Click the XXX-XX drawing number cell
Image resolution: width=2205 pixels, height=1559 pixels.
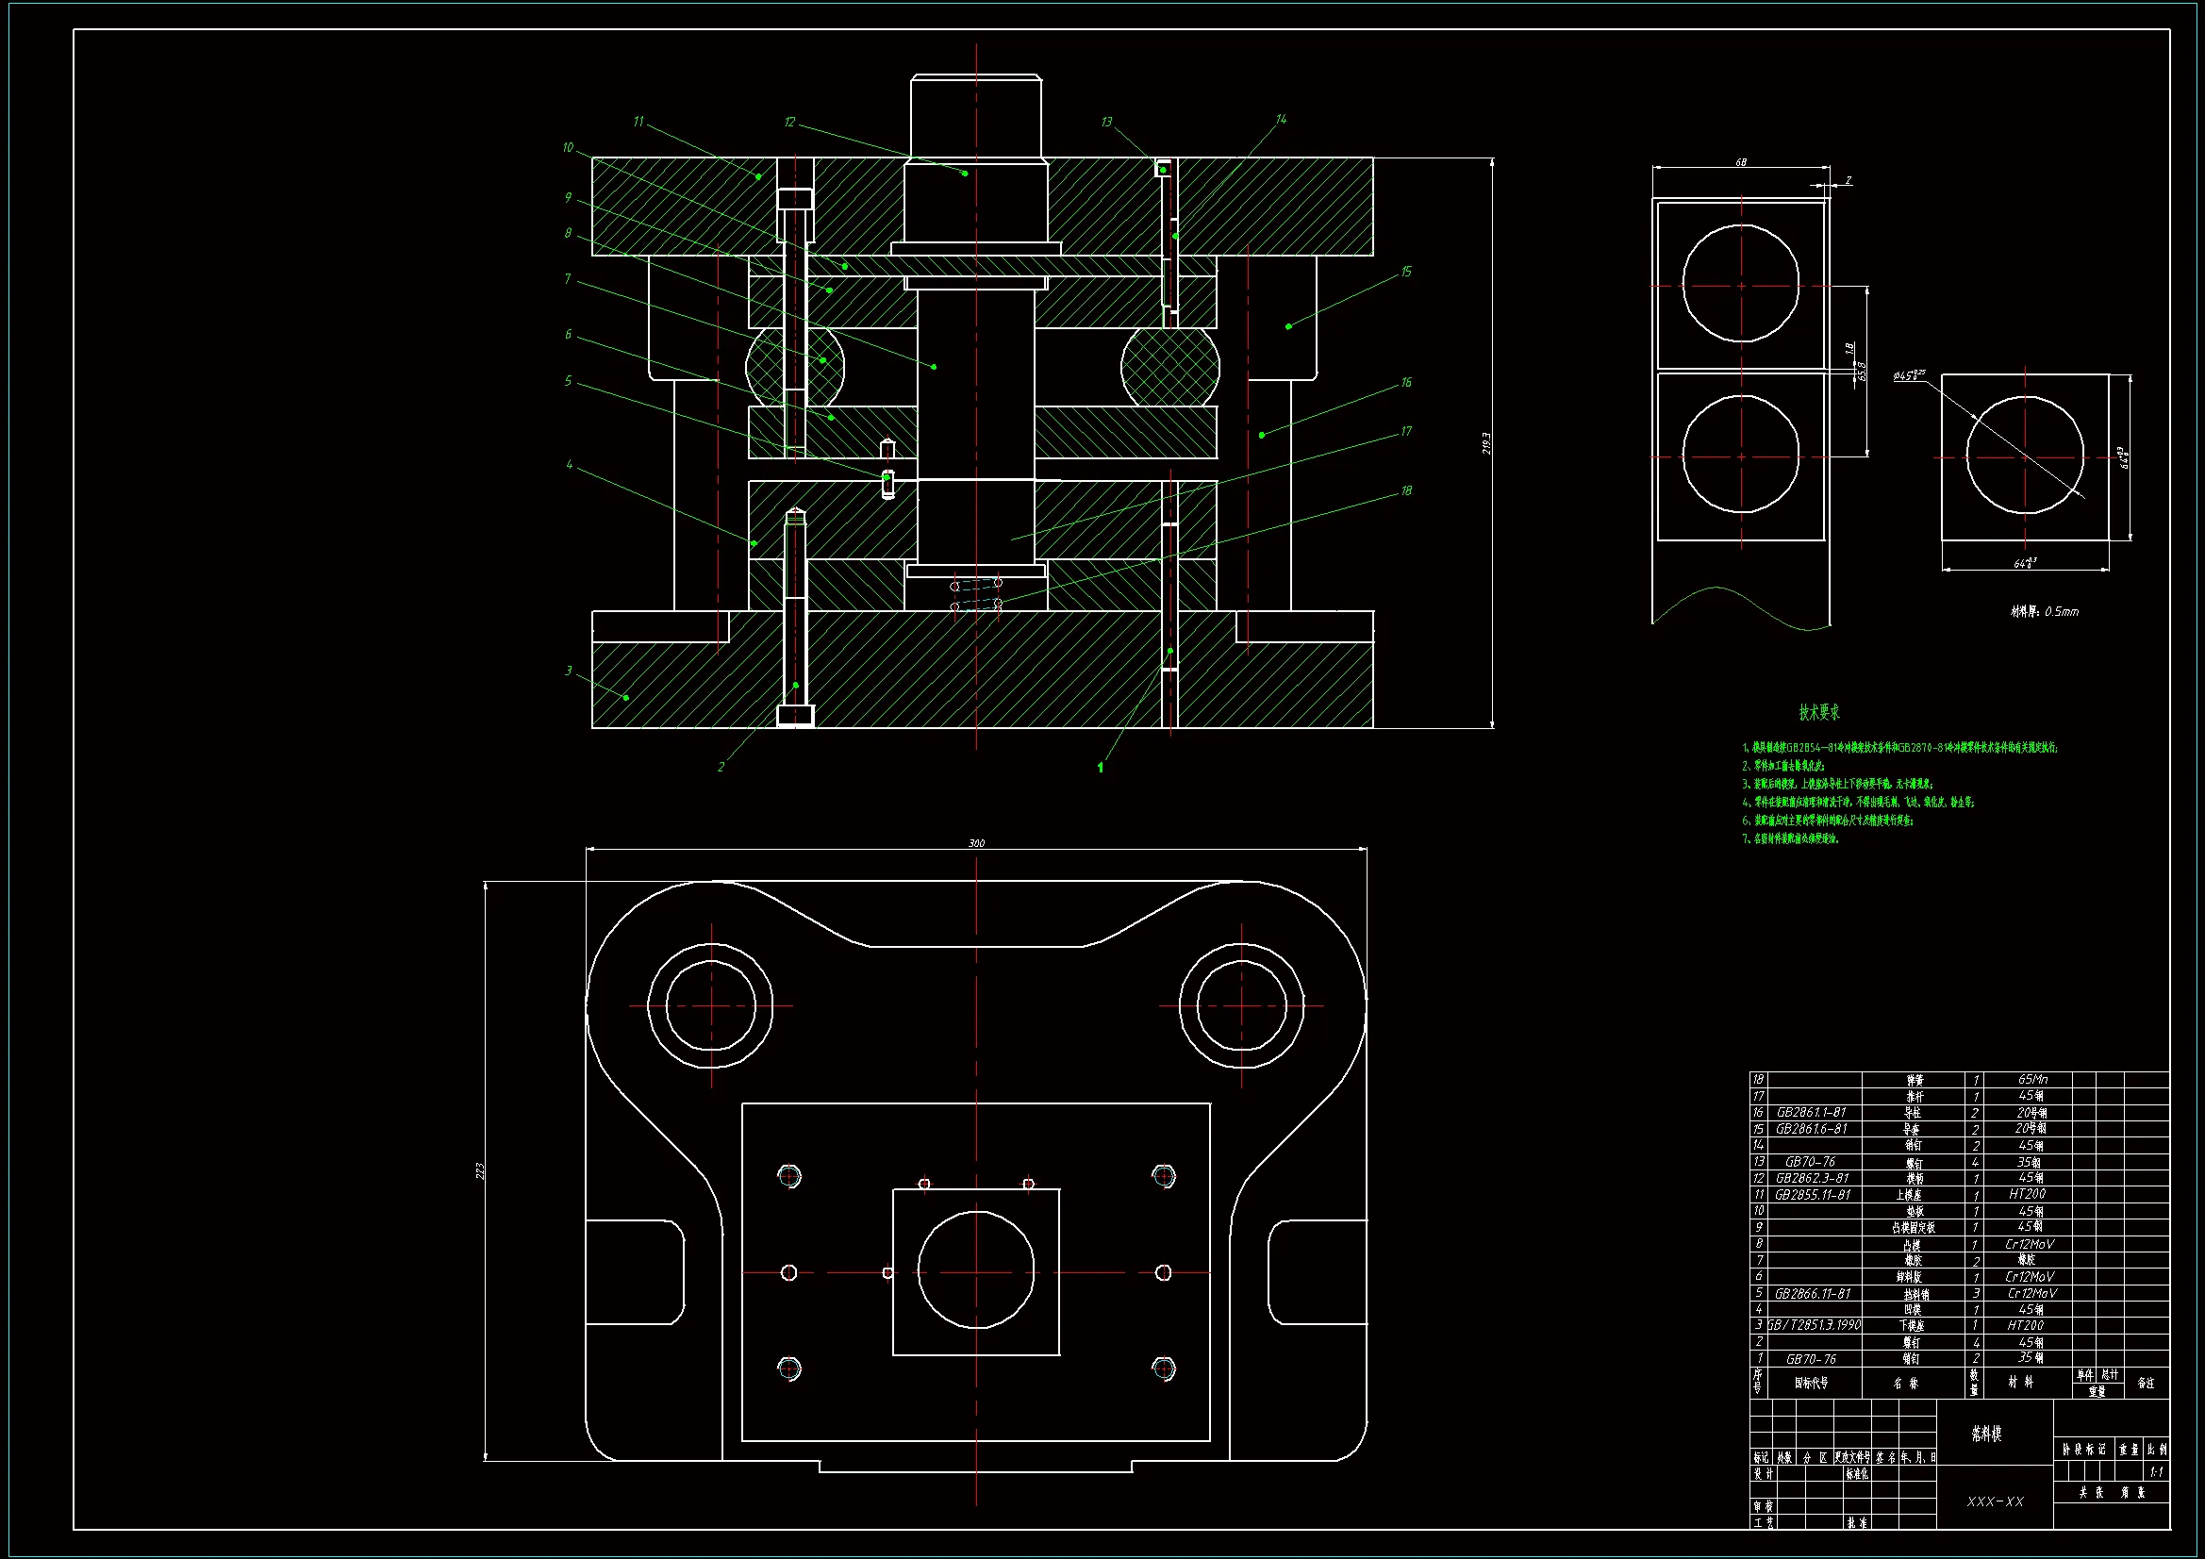tap(1995, 1501)
